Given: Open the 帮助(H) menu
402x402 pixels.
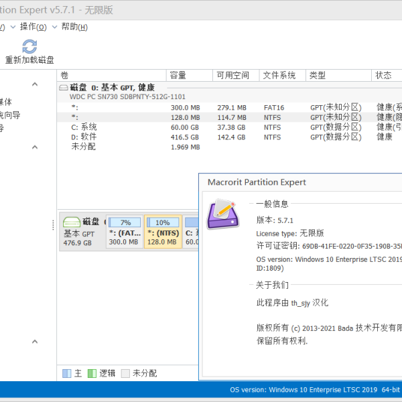Looking at the screenshot, I should tap(74, 27).
